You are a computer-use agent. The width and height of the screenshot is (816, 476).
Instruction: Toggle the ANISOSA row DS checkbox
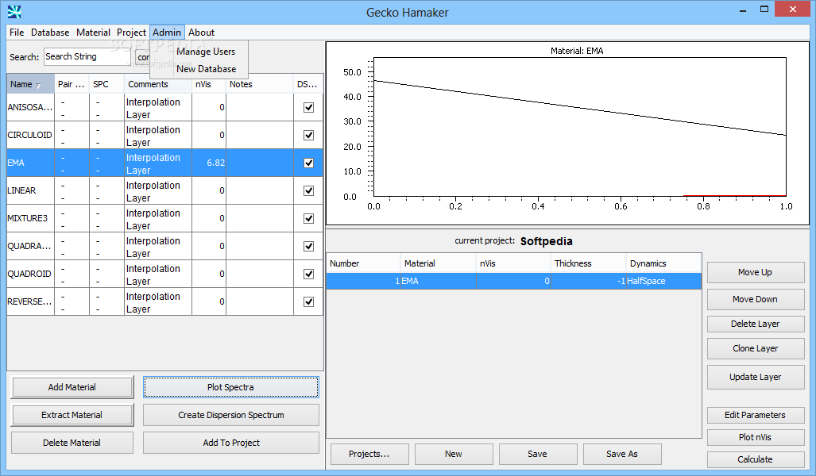pos(308,108)
